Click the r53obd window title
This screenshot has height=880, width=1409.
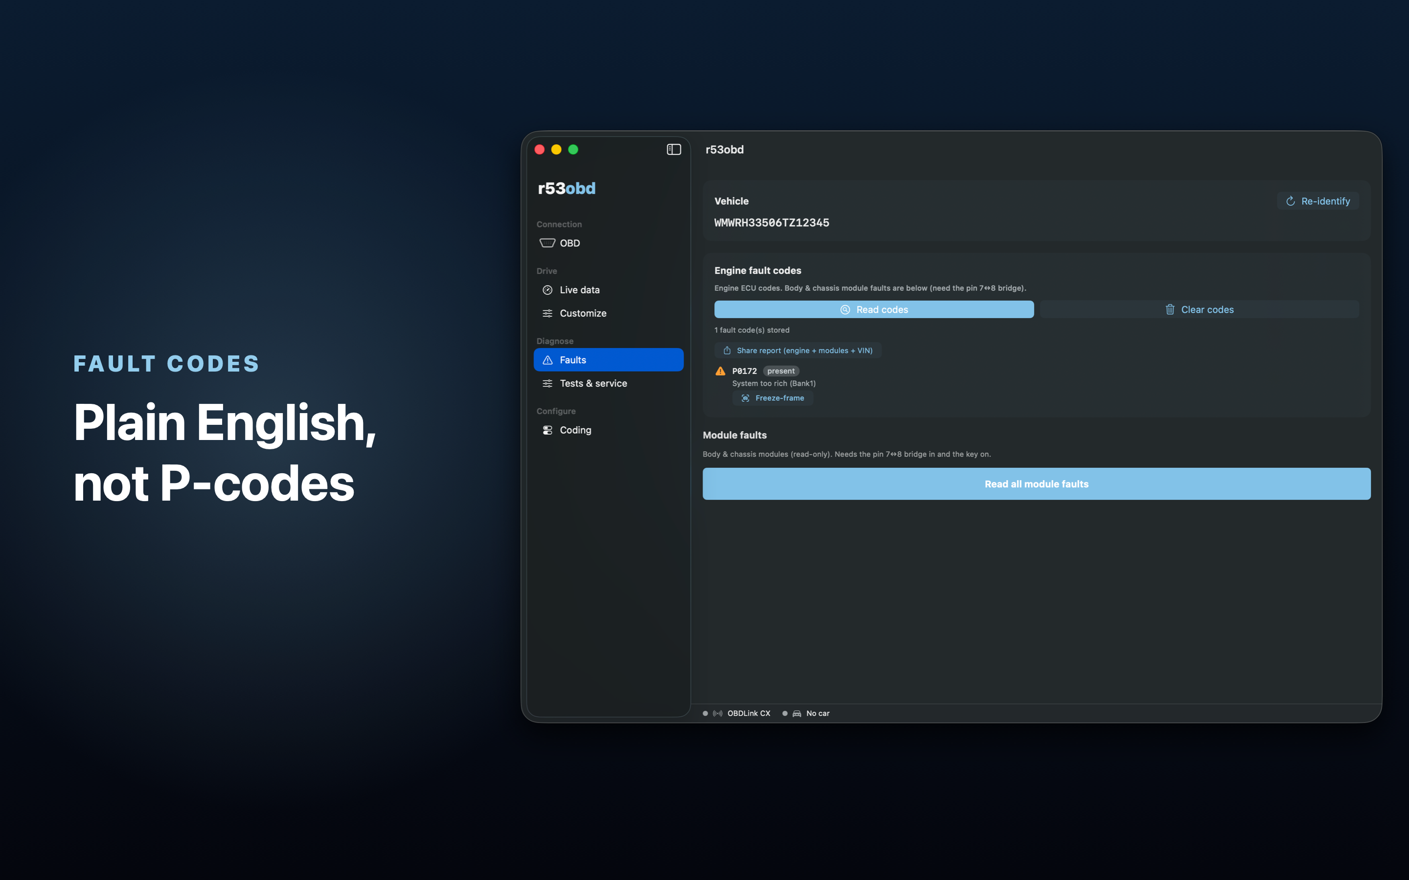click(x=724, y=150)
